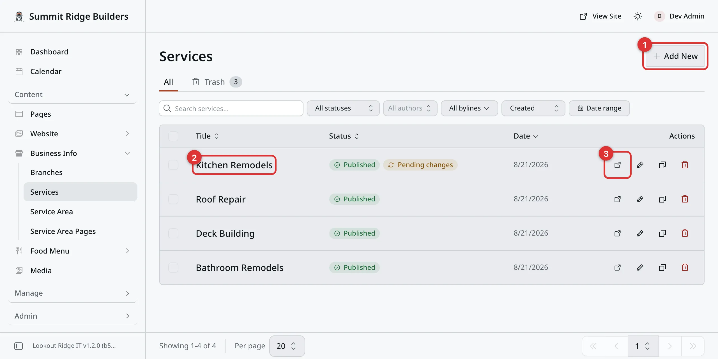Sort table by Date column

pyautogui.click(x=526, y=136)
